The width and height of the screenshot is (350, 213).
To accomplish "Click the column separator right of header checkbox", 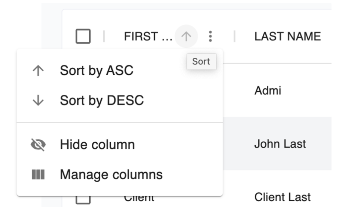I will pyautogui.click(x=104, y=36).
